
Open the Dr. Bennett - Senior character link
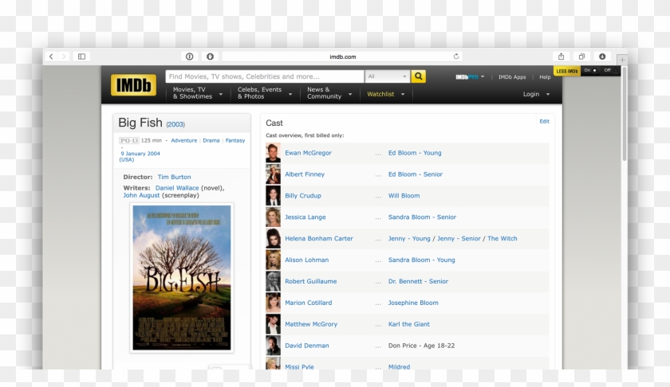(418, 281)
